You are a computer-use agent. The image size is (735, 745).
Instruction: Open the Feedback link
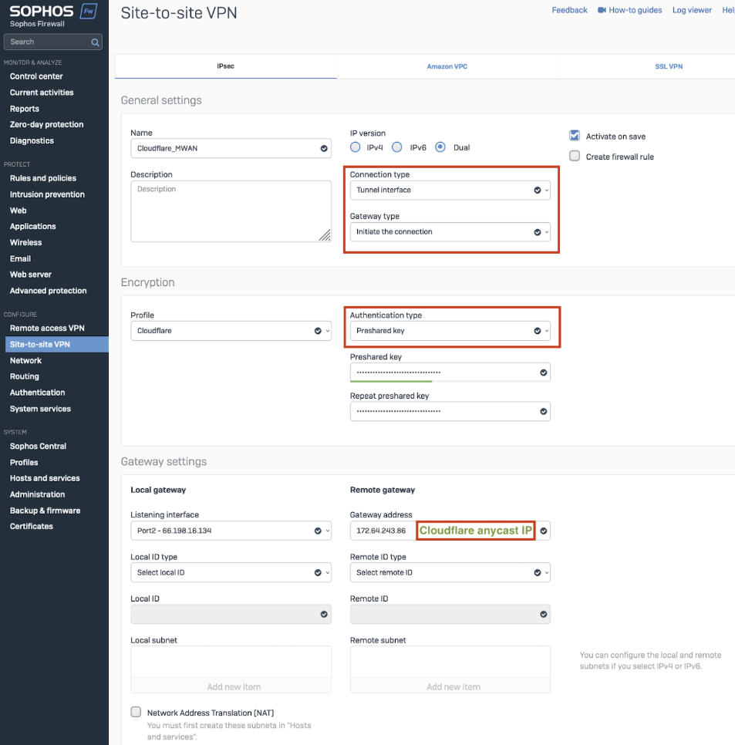(569, 10)
